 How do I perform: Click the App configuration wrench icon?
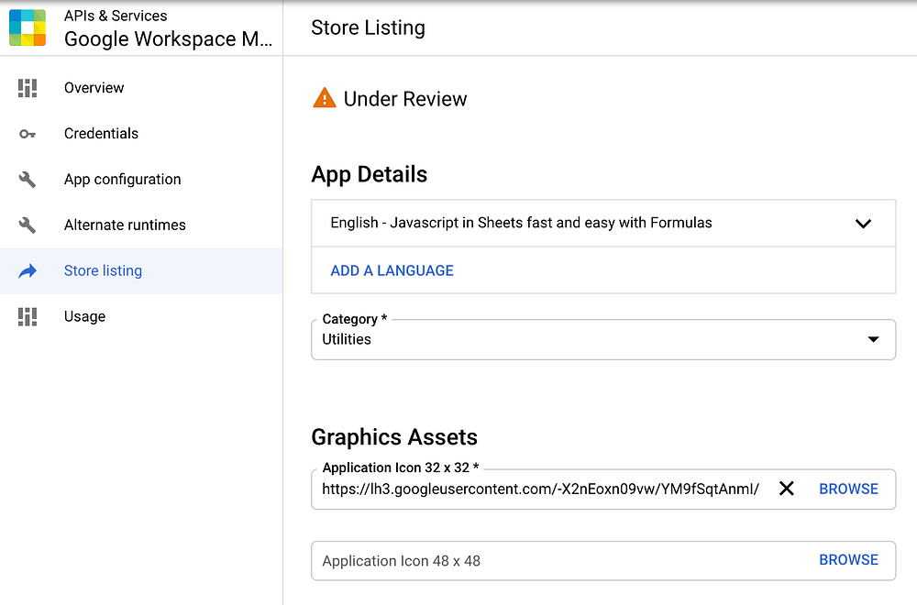(x=28, y=180)
